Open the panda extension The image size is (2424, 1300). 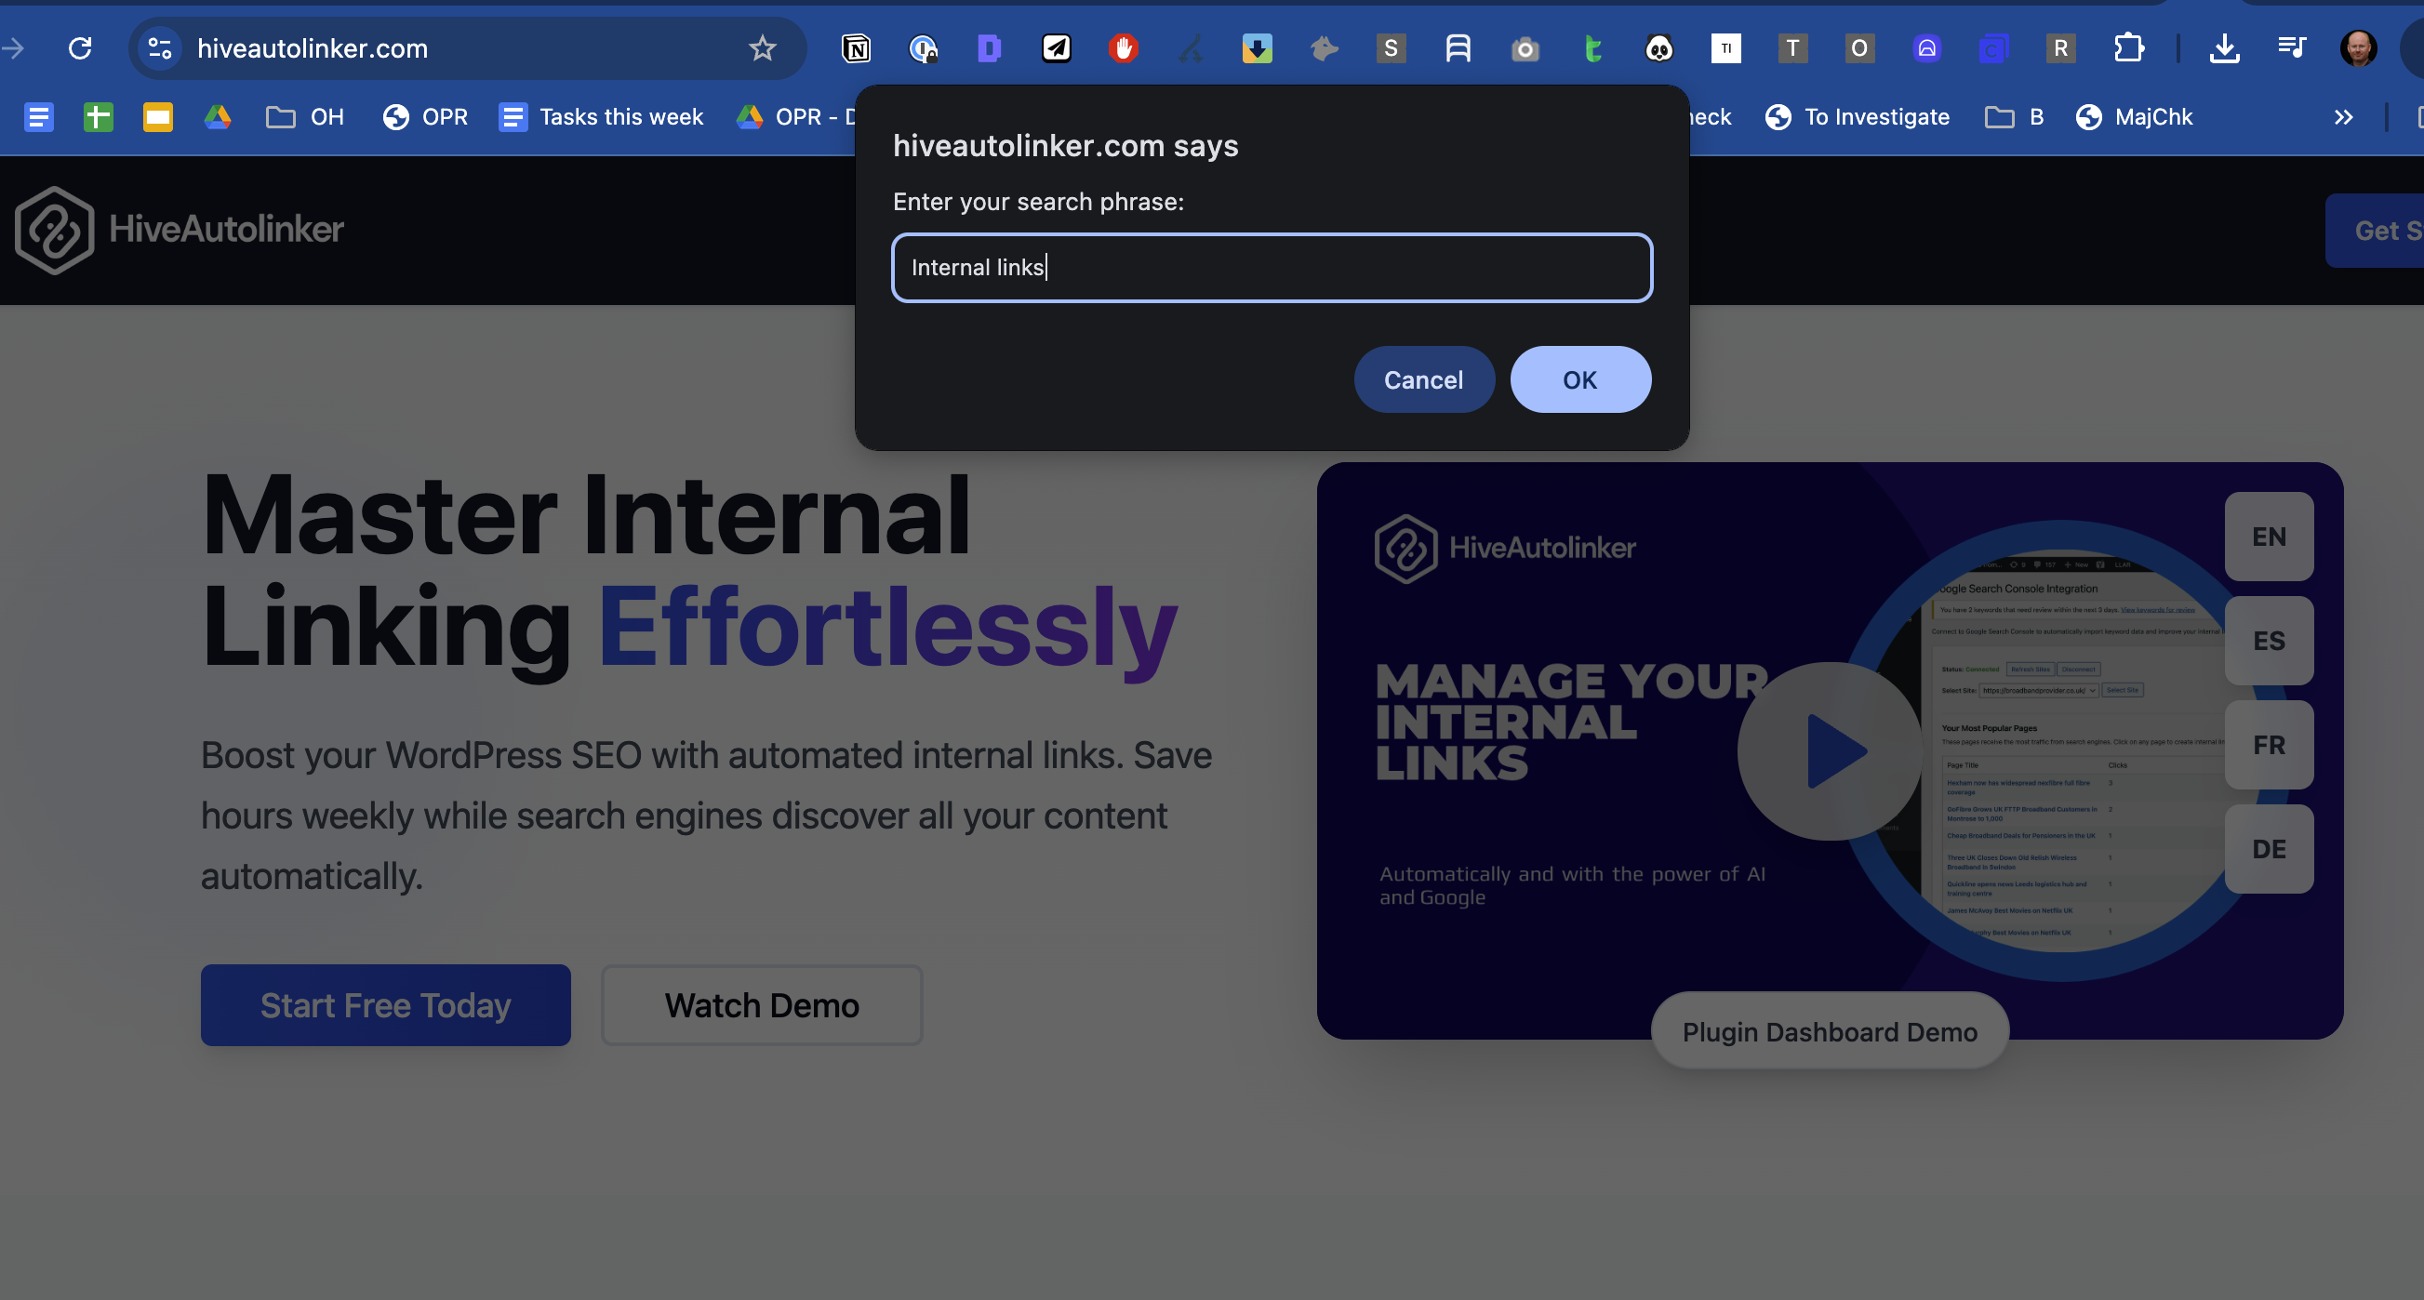[1659, 48]
